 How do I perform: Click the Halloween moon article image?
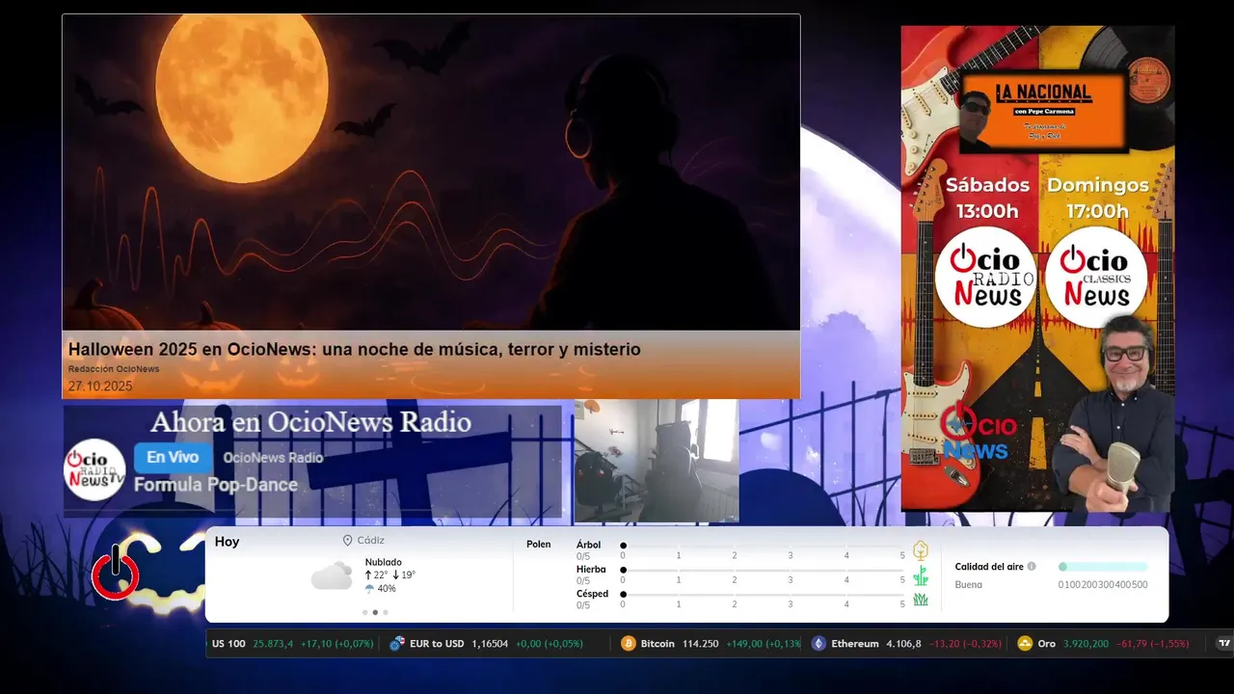tap(431, 173)
